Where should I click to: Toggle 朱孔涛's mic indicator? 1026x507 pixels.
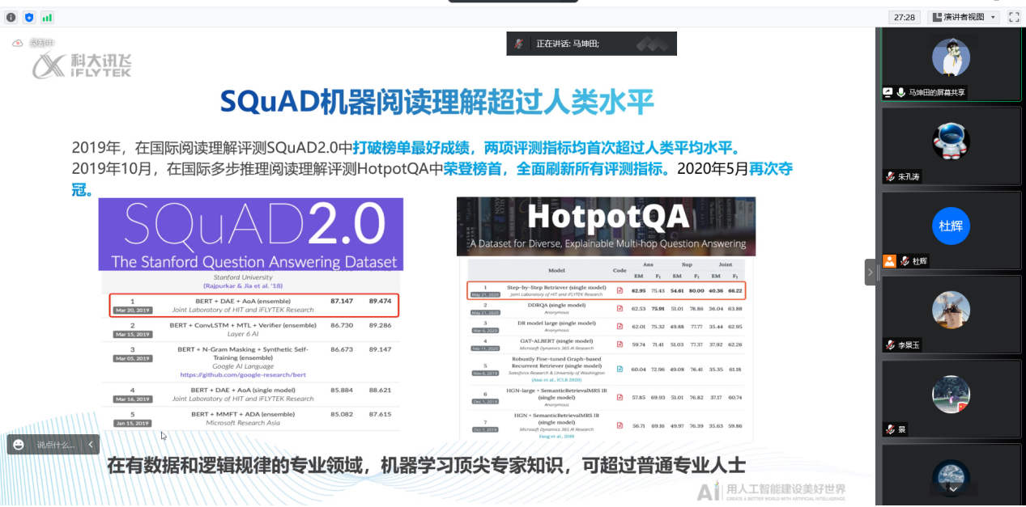[890, 176]
